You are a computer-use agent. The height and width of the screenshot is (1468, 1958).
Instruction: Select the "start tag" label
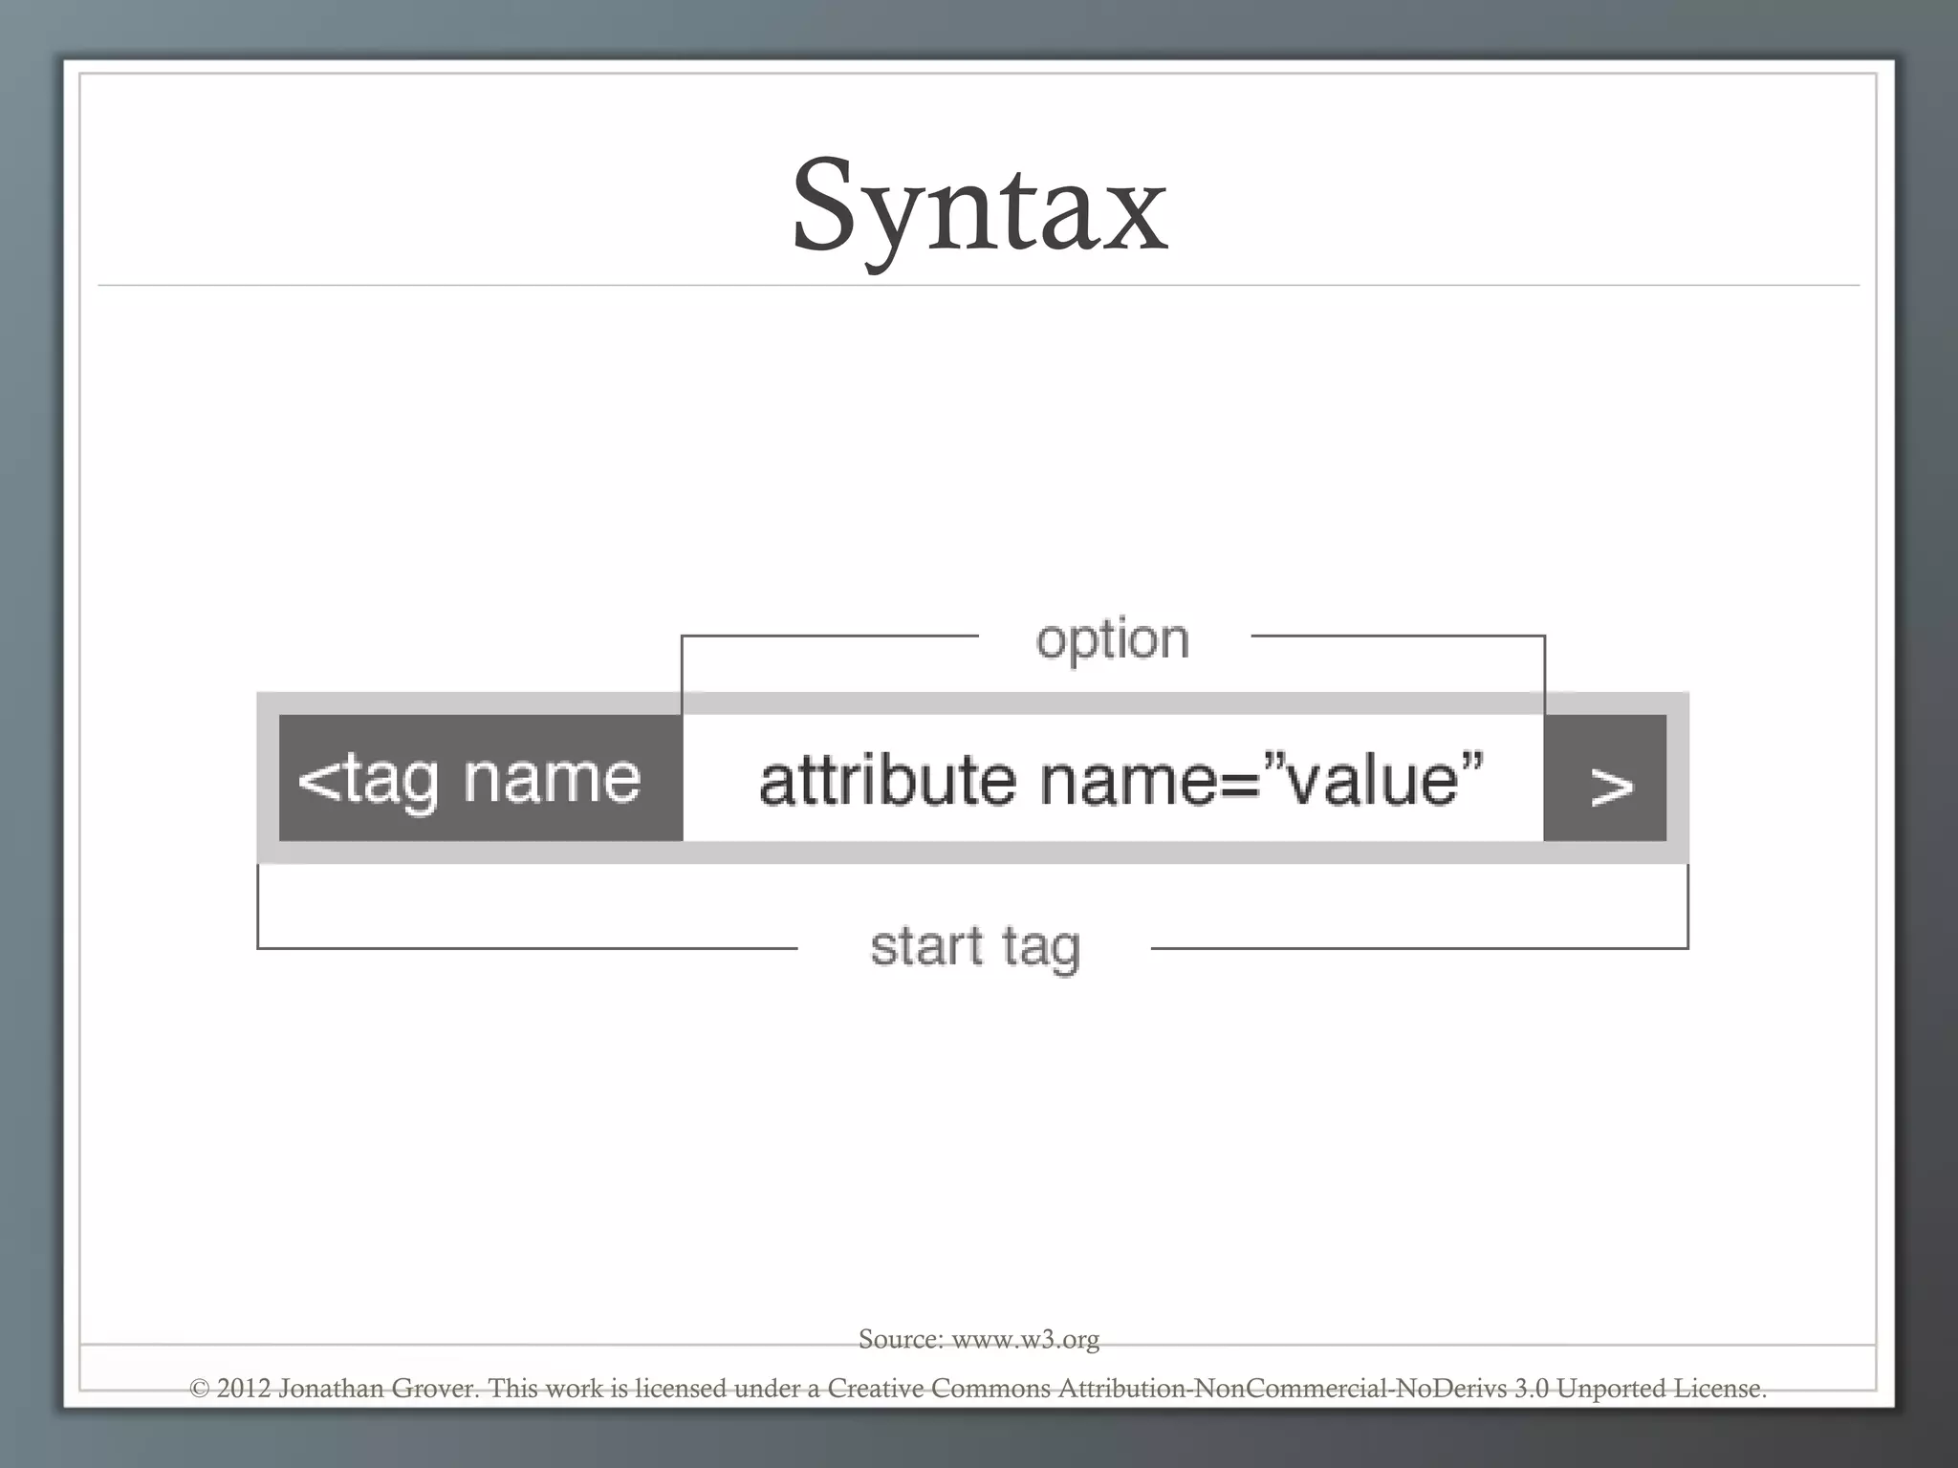click(x=975, y=947)
